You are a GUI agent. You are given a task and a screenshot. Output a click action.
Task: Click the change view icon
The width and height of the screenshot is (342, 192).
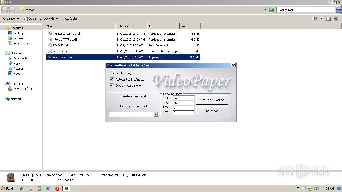[315, 19]
